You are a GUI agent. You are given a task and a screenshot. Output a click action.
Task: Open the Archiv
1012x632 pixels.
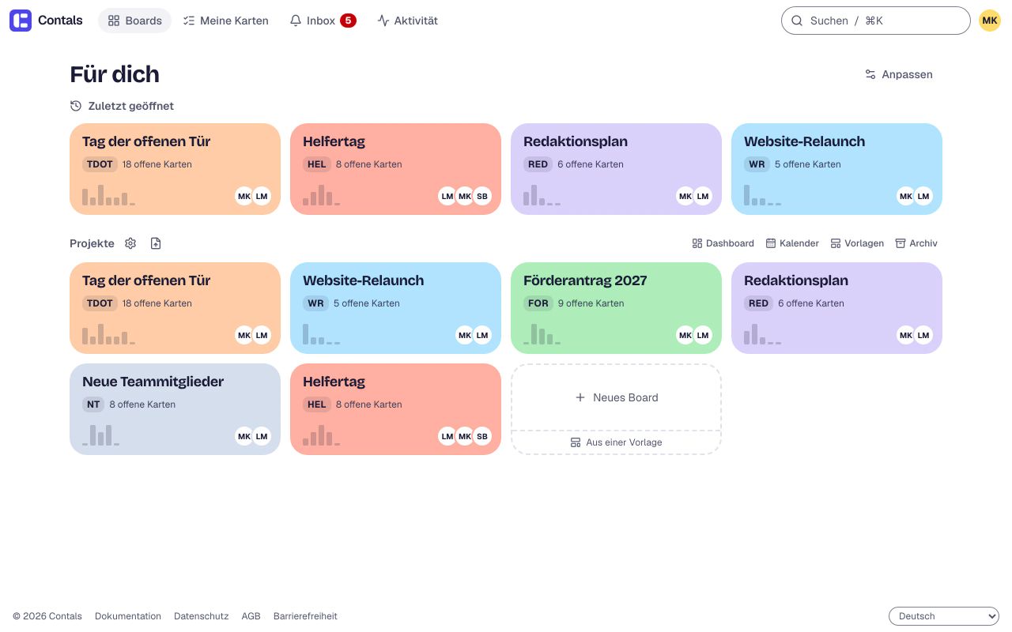pyautogui.click(x=916, y=243)
